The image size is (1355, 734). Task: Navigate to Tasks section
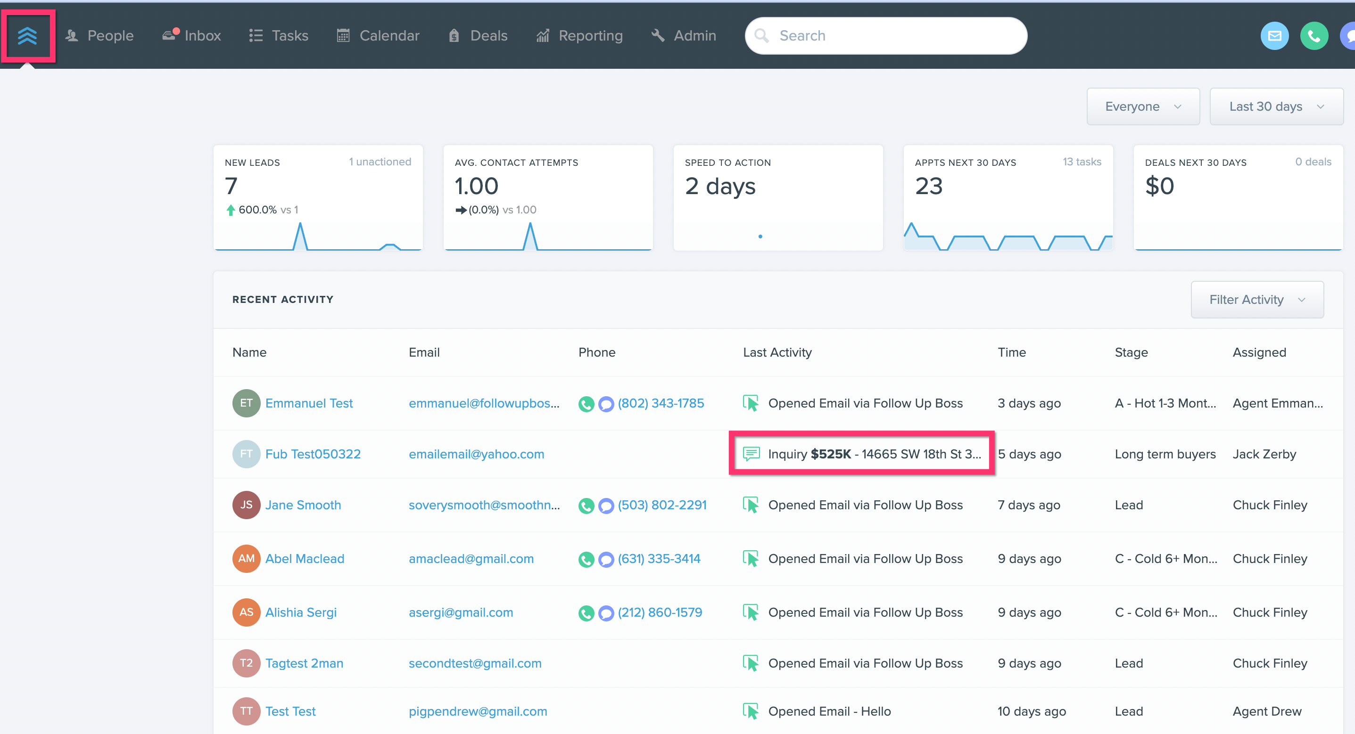click(289, 36)
